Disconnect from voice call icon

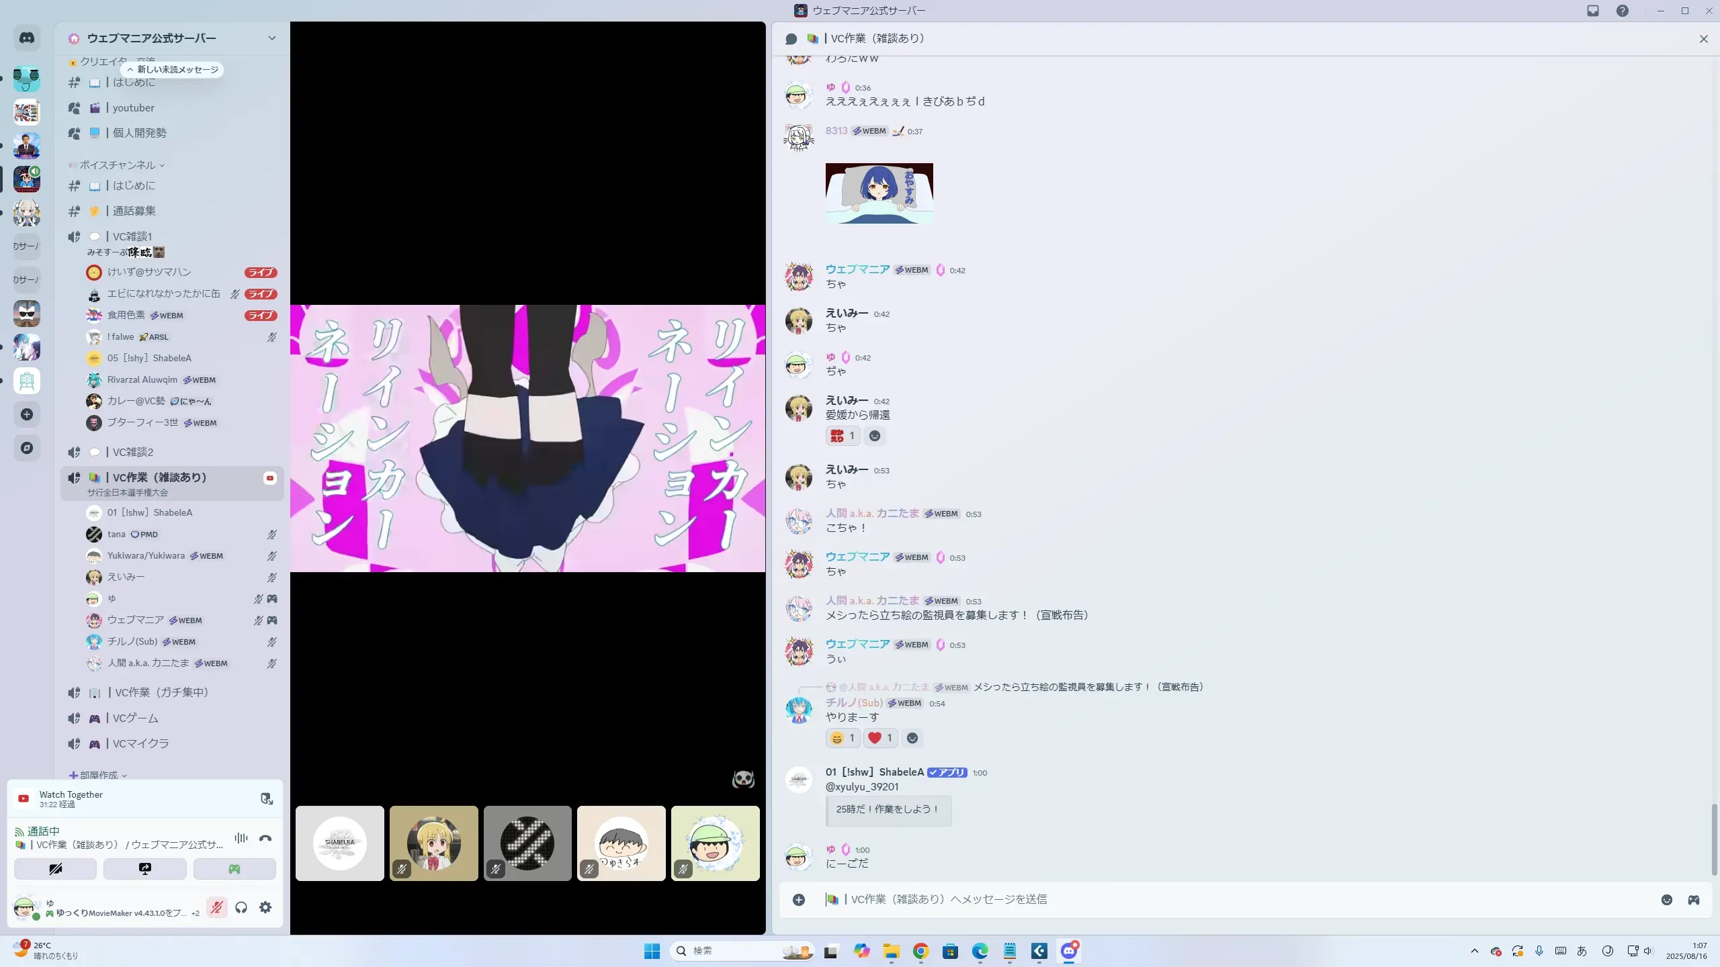pos(265,838)
